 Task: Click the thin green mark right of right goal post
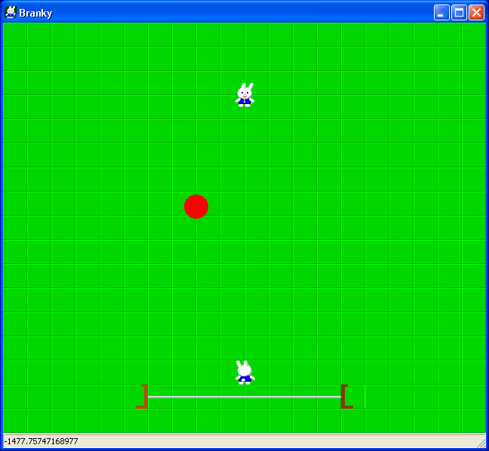[364, 396]
